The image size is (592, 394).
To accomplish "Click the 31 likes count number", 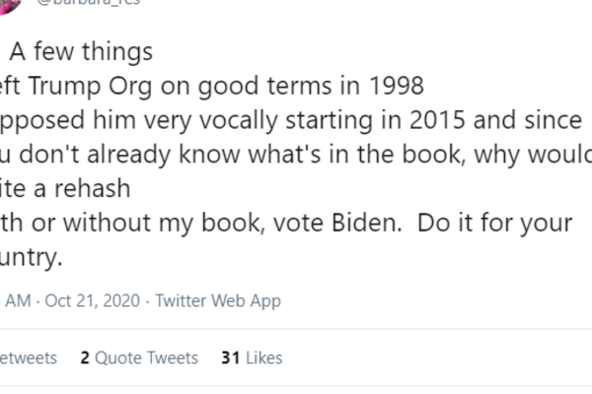I will 231,358.
